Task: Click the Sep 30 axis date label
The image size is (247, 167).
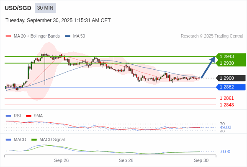Action: point(201,160)
